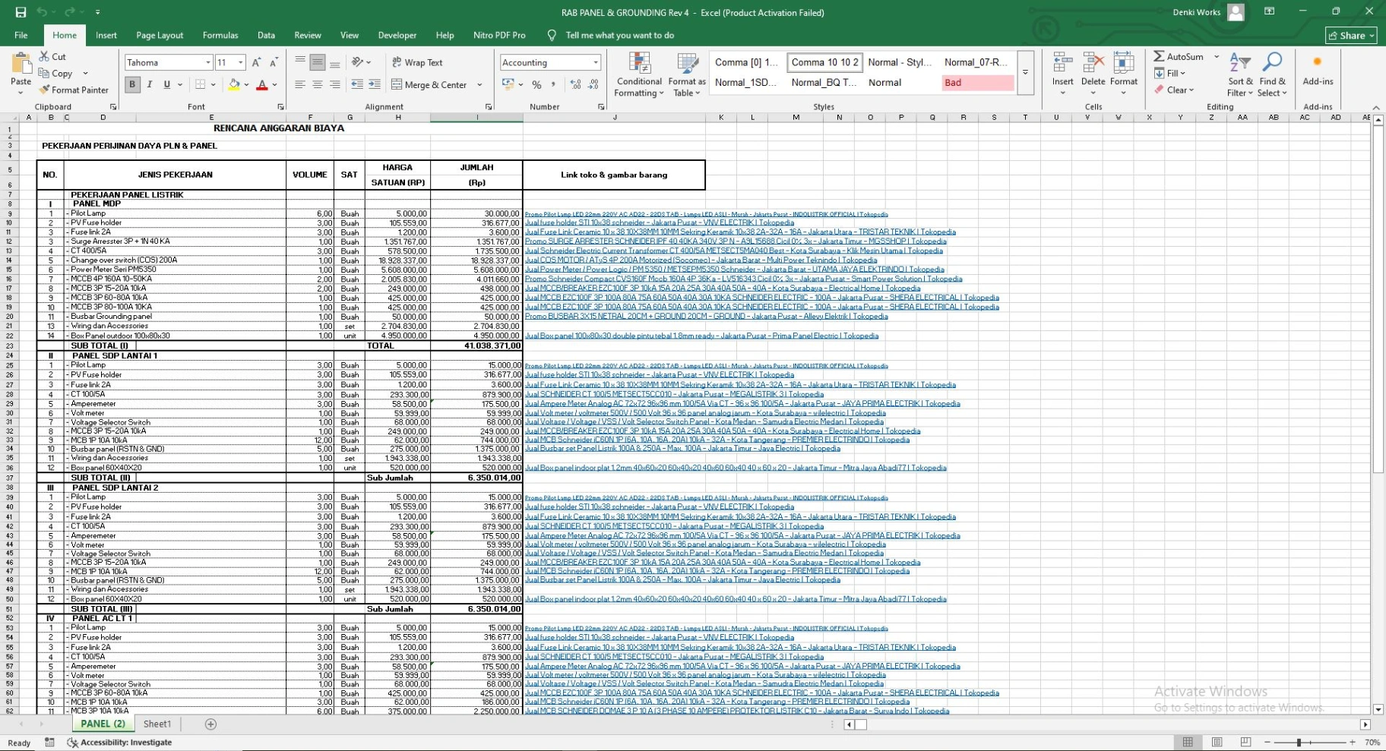Click the Format Painter brush icon
1386x751 pixels.
(46, 90)
